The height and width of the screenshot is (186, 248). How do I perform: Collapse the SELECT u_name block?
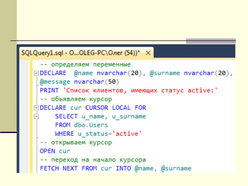point(36,117)
